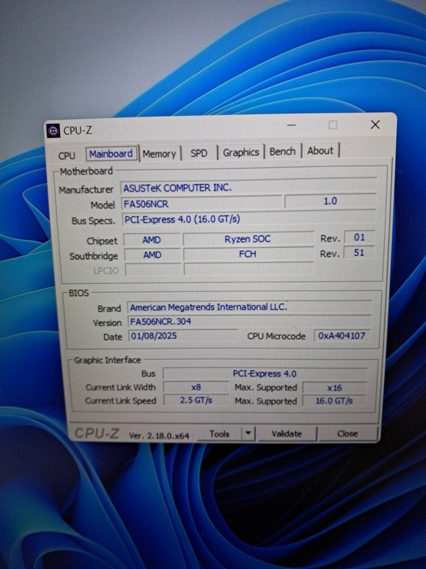This screenshot has width=426, height=569.
Task: Go to the SPD tab
Action: 199,153
